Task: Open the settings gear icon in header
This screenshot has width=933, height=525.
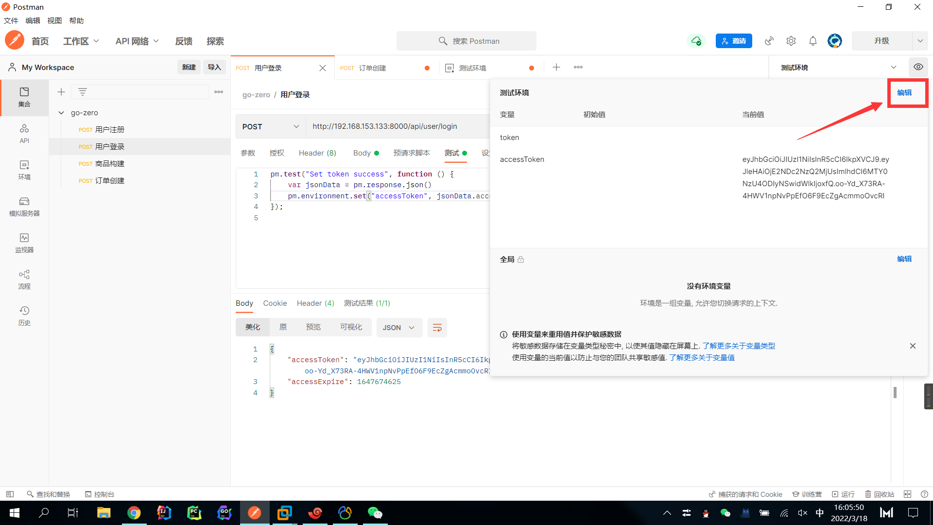Action: 791,41
